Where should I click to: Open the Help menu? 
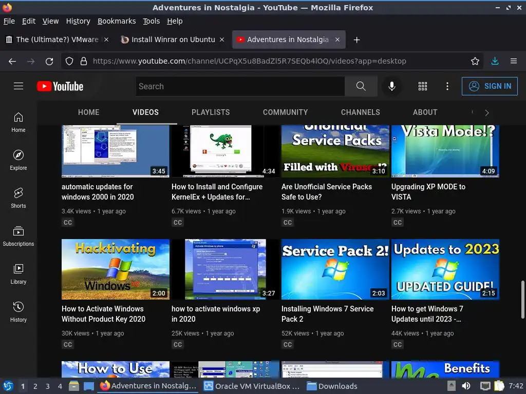(175, 21)
